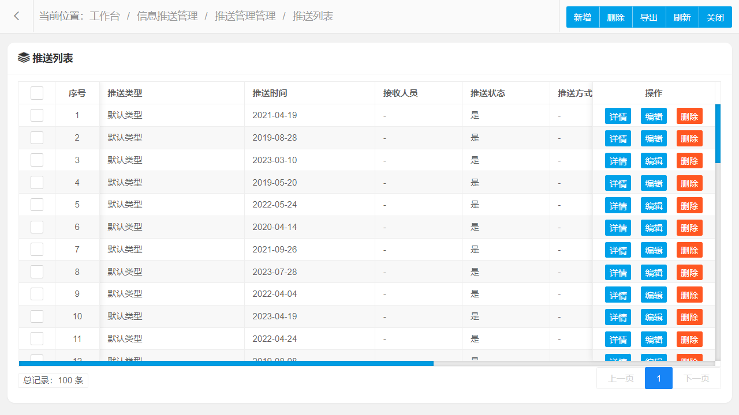
Task: Click the date 2023-04-19
Action: point(275,316)
